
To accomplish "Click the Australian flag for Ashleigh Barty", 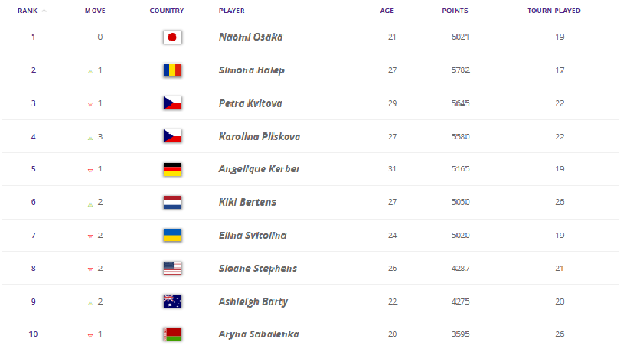I will (x=172, y=301).
